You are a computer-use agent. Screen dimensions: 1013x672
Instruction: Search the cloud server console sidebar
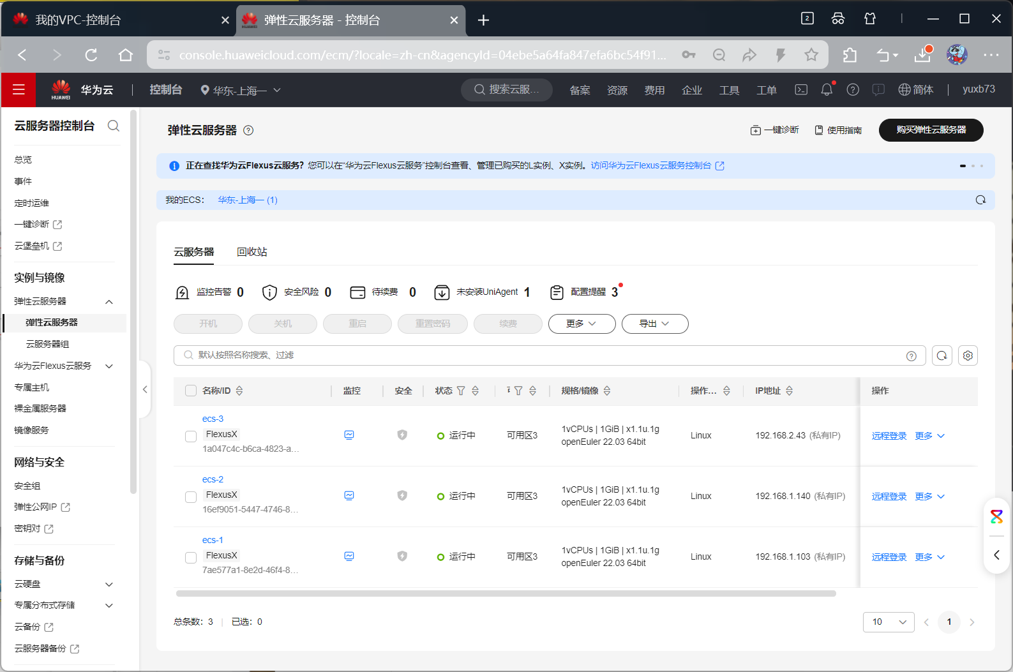(114, 126)
